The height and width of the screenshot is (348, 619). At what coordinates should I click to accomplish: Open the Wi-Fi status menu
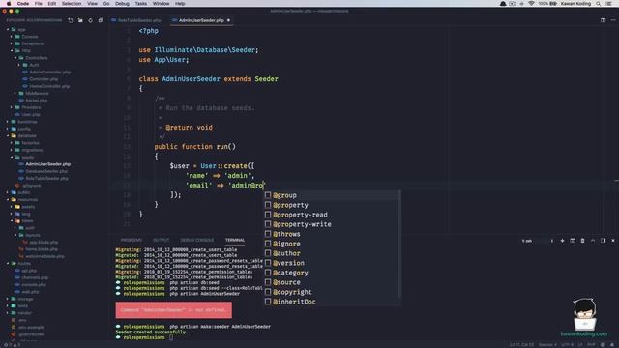coord(531,4)
